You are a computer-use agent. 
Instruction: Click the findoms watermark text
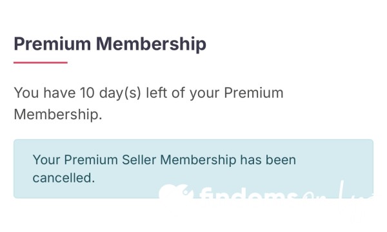[x=248, y=193]
